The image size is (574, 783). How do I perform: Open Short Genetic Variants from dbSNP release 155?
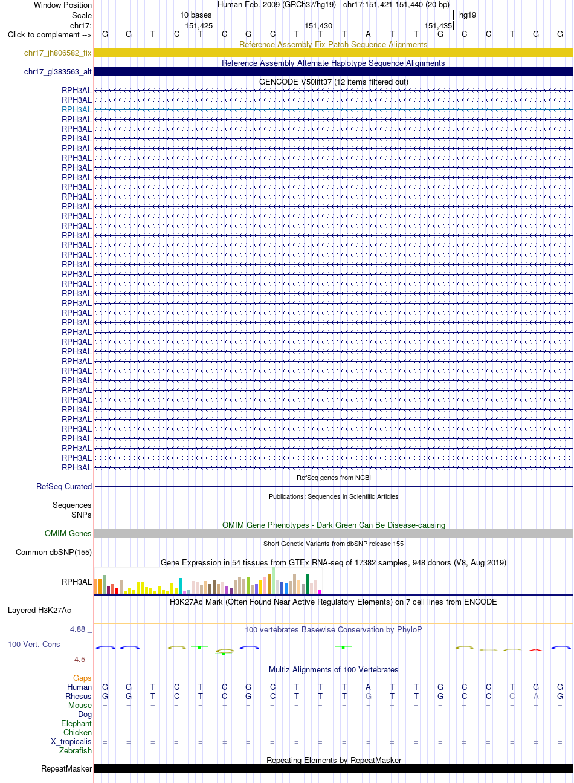tap(334, 544)
